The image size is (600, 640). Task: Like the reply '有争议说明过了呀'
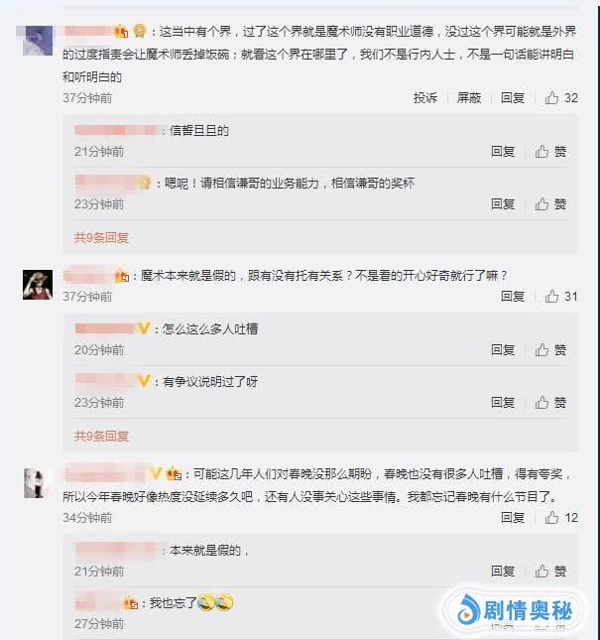click(x=550, y=403)
